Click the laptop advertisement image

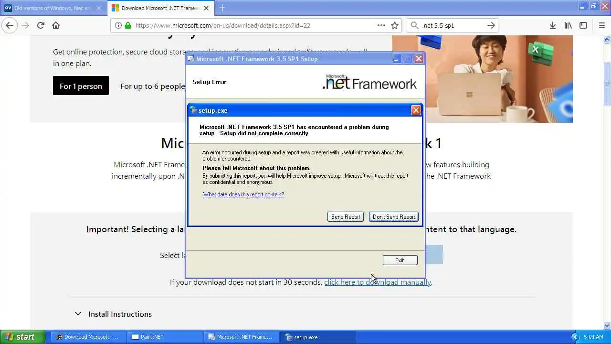482,79
